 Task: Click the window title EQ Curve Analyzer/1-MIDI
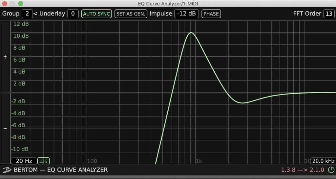click(168, 3)
